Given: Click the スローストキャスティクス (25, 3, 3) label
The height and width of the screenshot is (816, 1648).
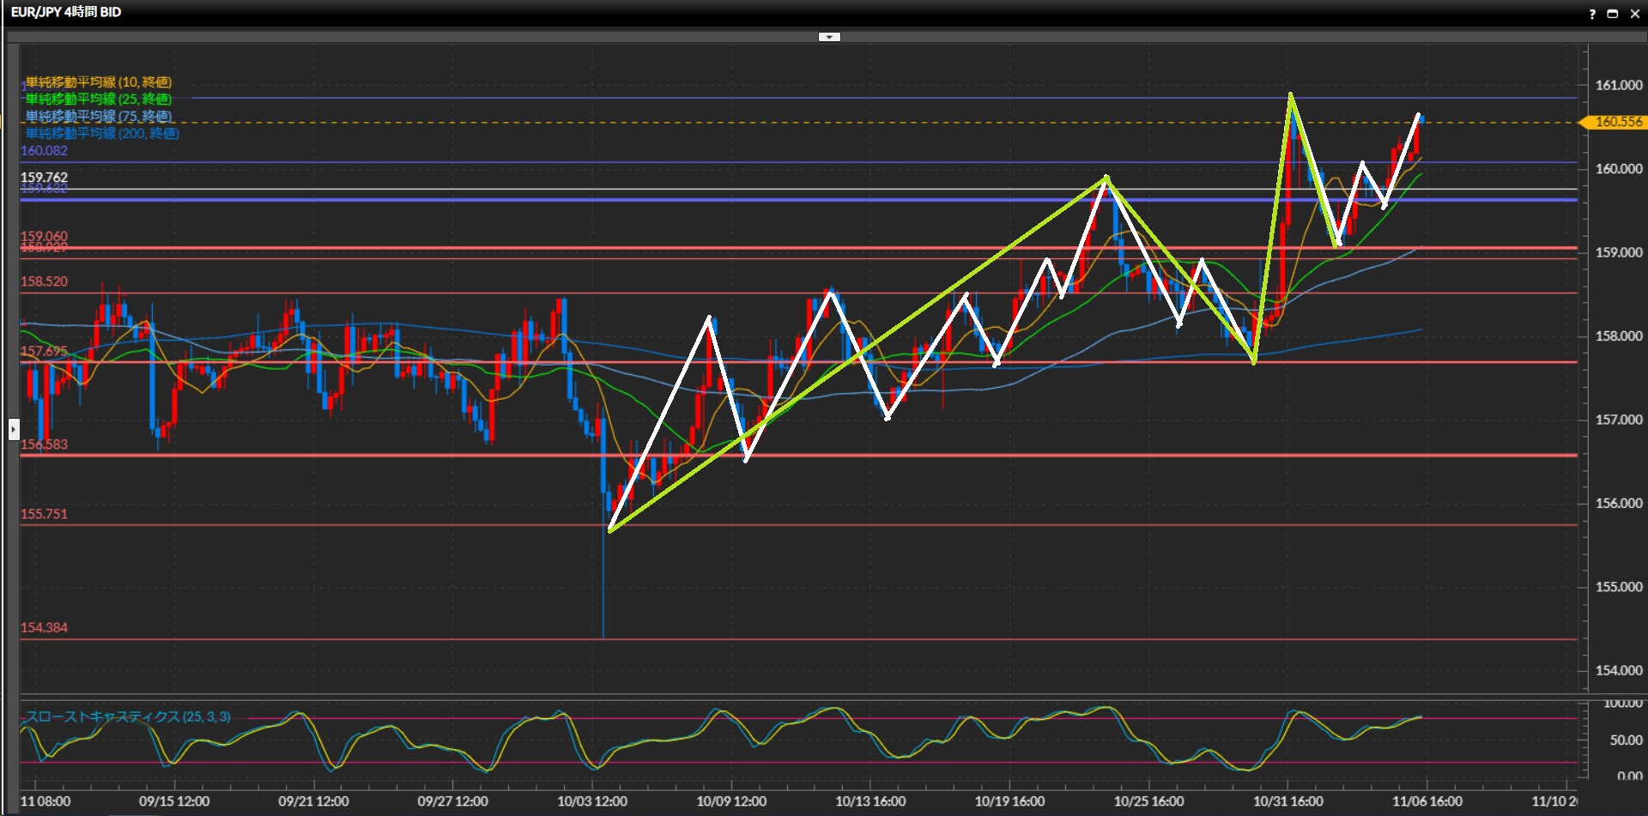Looking at the screenshot, I should pos(128,716).
